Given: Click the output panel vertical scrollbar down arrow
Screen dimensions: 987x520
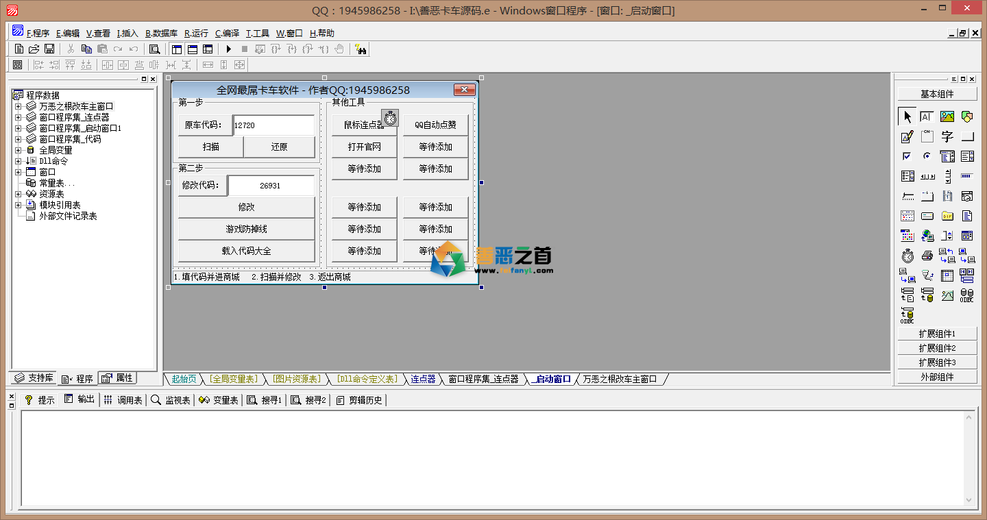Looking at the screenshot, I should (x=969, y=500).
